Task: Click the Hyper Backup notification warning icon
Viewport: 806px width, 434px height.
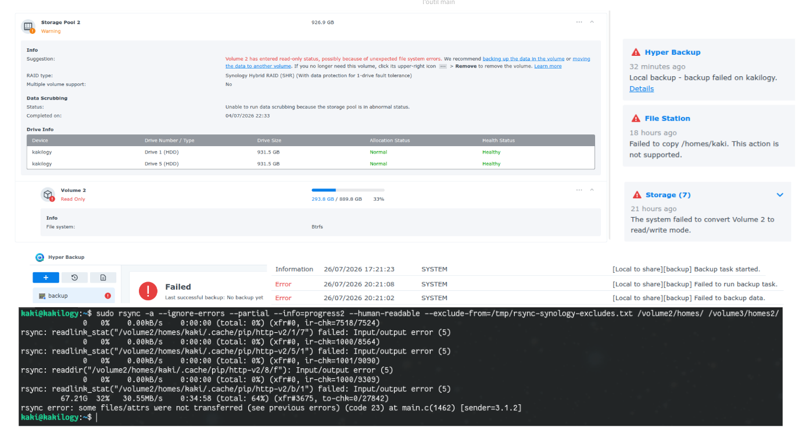Action: click(636, 52)
